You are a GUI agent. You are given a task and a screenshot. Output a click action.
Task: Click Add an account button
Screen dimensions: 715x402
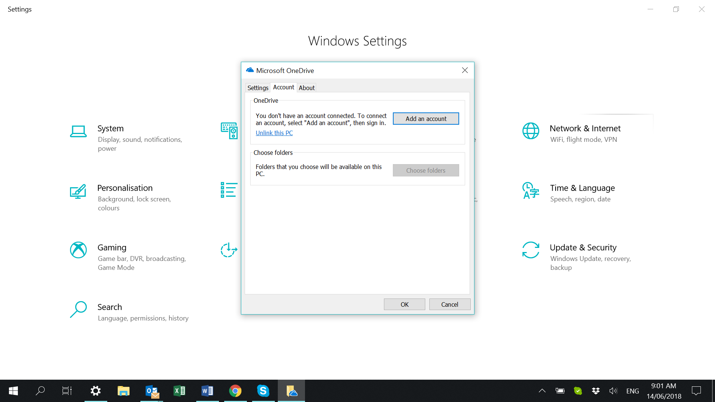[x=426, y=119]
